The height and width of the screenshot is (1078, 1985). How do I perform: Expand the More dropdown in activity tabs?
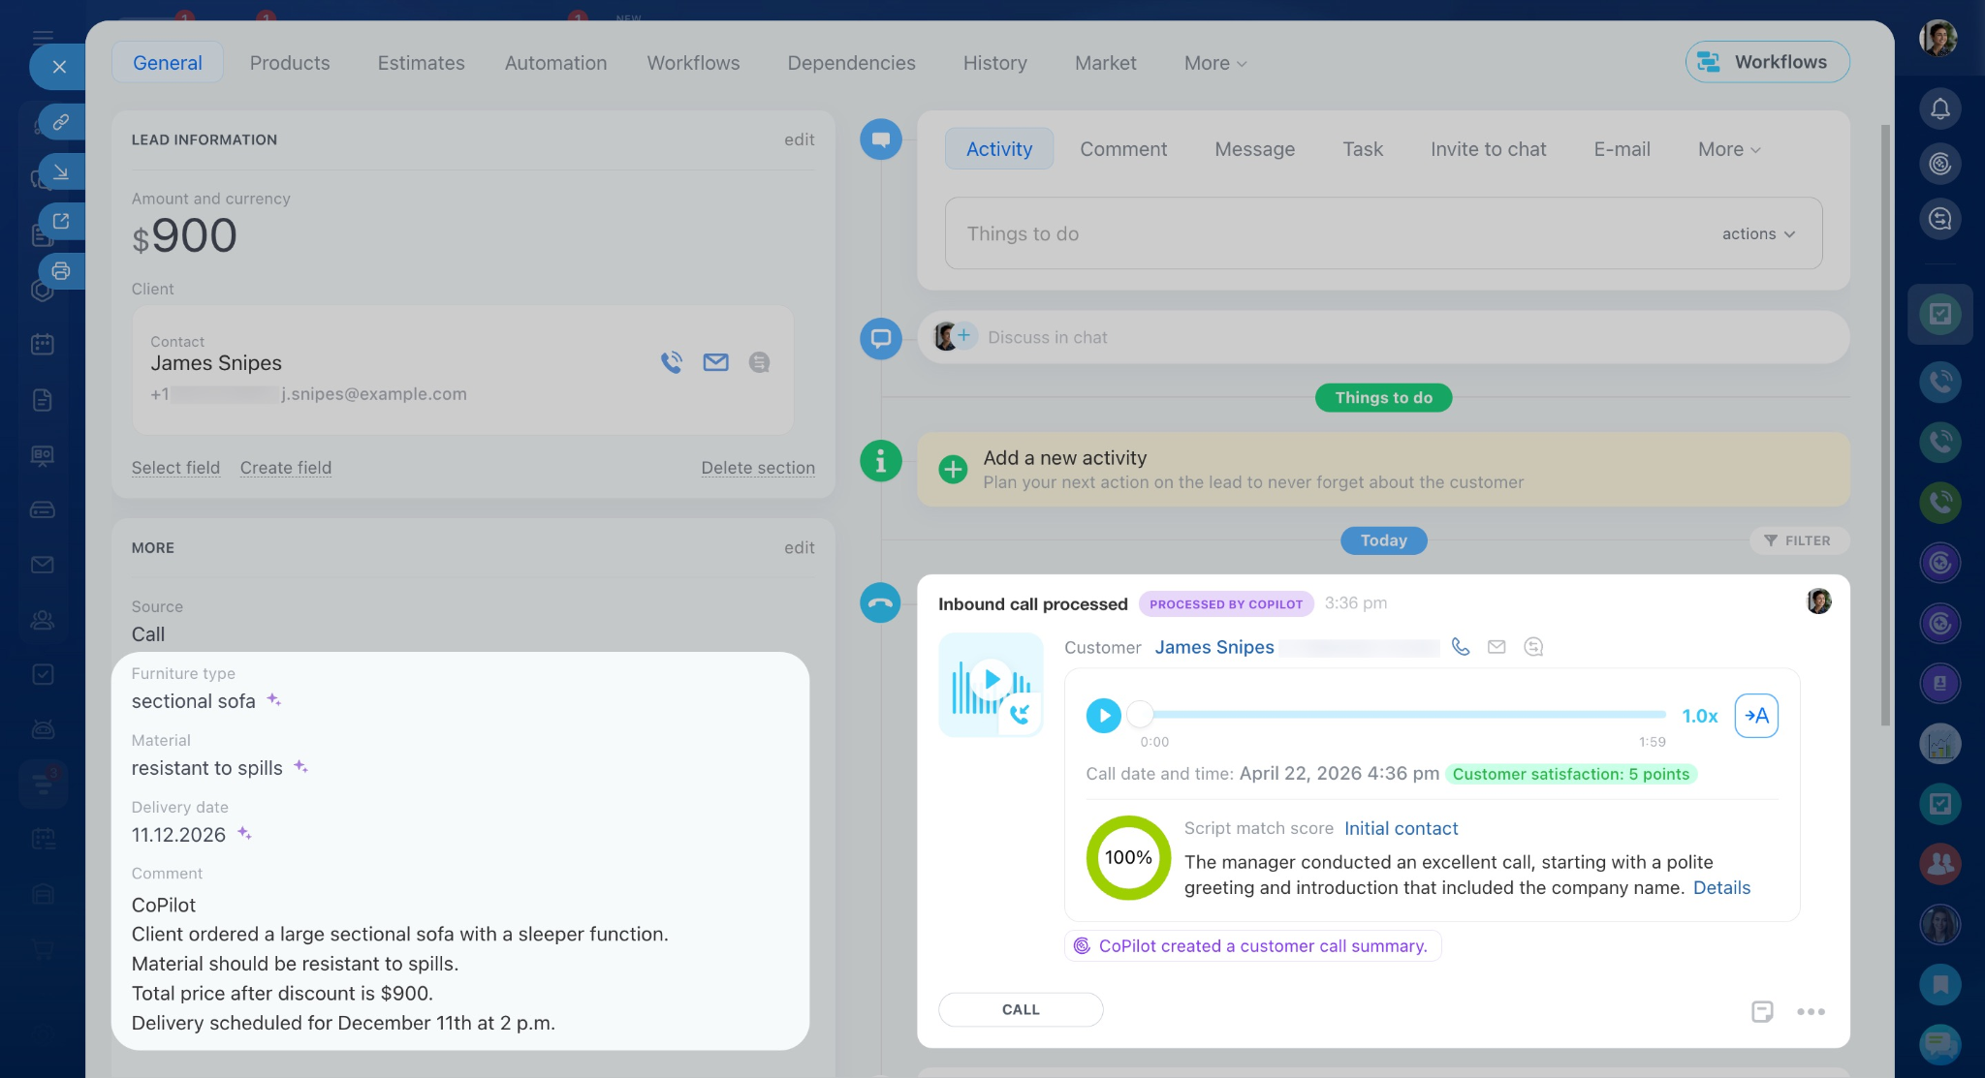1729,149
